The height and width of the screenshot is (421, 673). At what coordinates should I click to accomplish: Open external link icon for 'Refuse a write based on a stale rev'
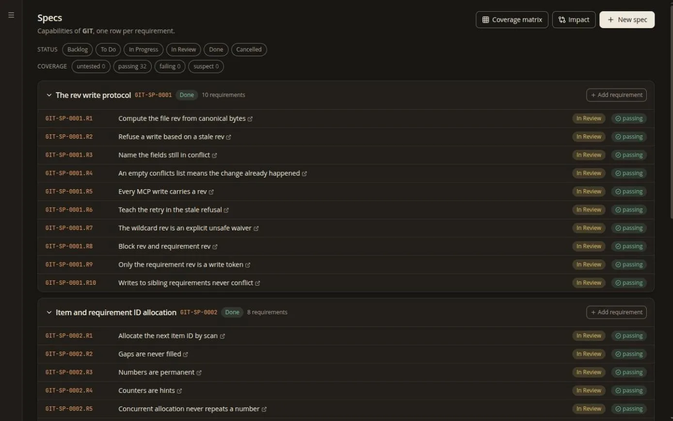tap(229, 137)
